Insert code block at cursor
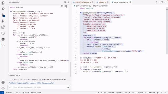 pyautogui.click(x=66, y=6)
